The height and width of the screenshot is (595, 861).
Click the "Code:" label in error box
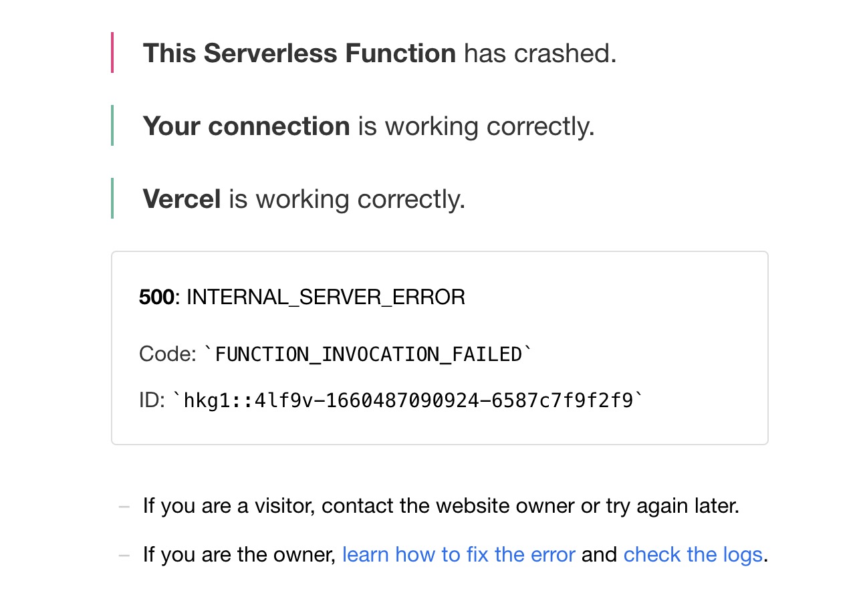tap(168, 354)
